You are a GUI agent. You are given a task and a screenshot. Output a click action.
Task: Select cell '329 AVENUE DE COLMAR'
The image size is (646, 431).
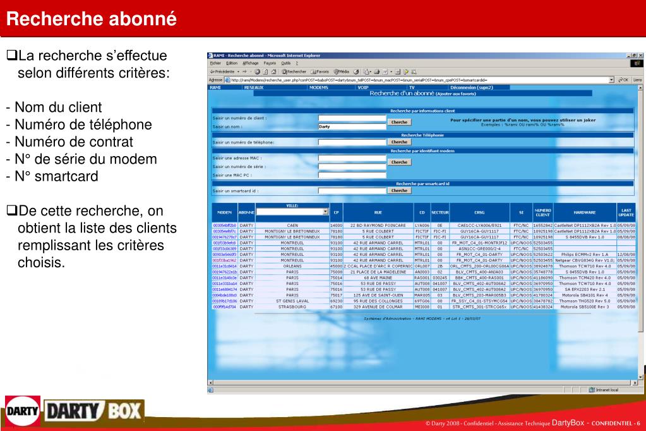378,307
